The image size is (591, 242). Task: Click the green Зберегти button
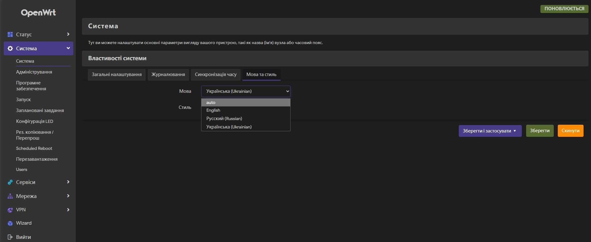[x=540, y=131]
